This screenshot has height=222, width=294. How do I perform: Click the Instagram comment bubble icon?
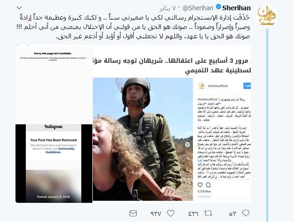[x=208, y=185]
